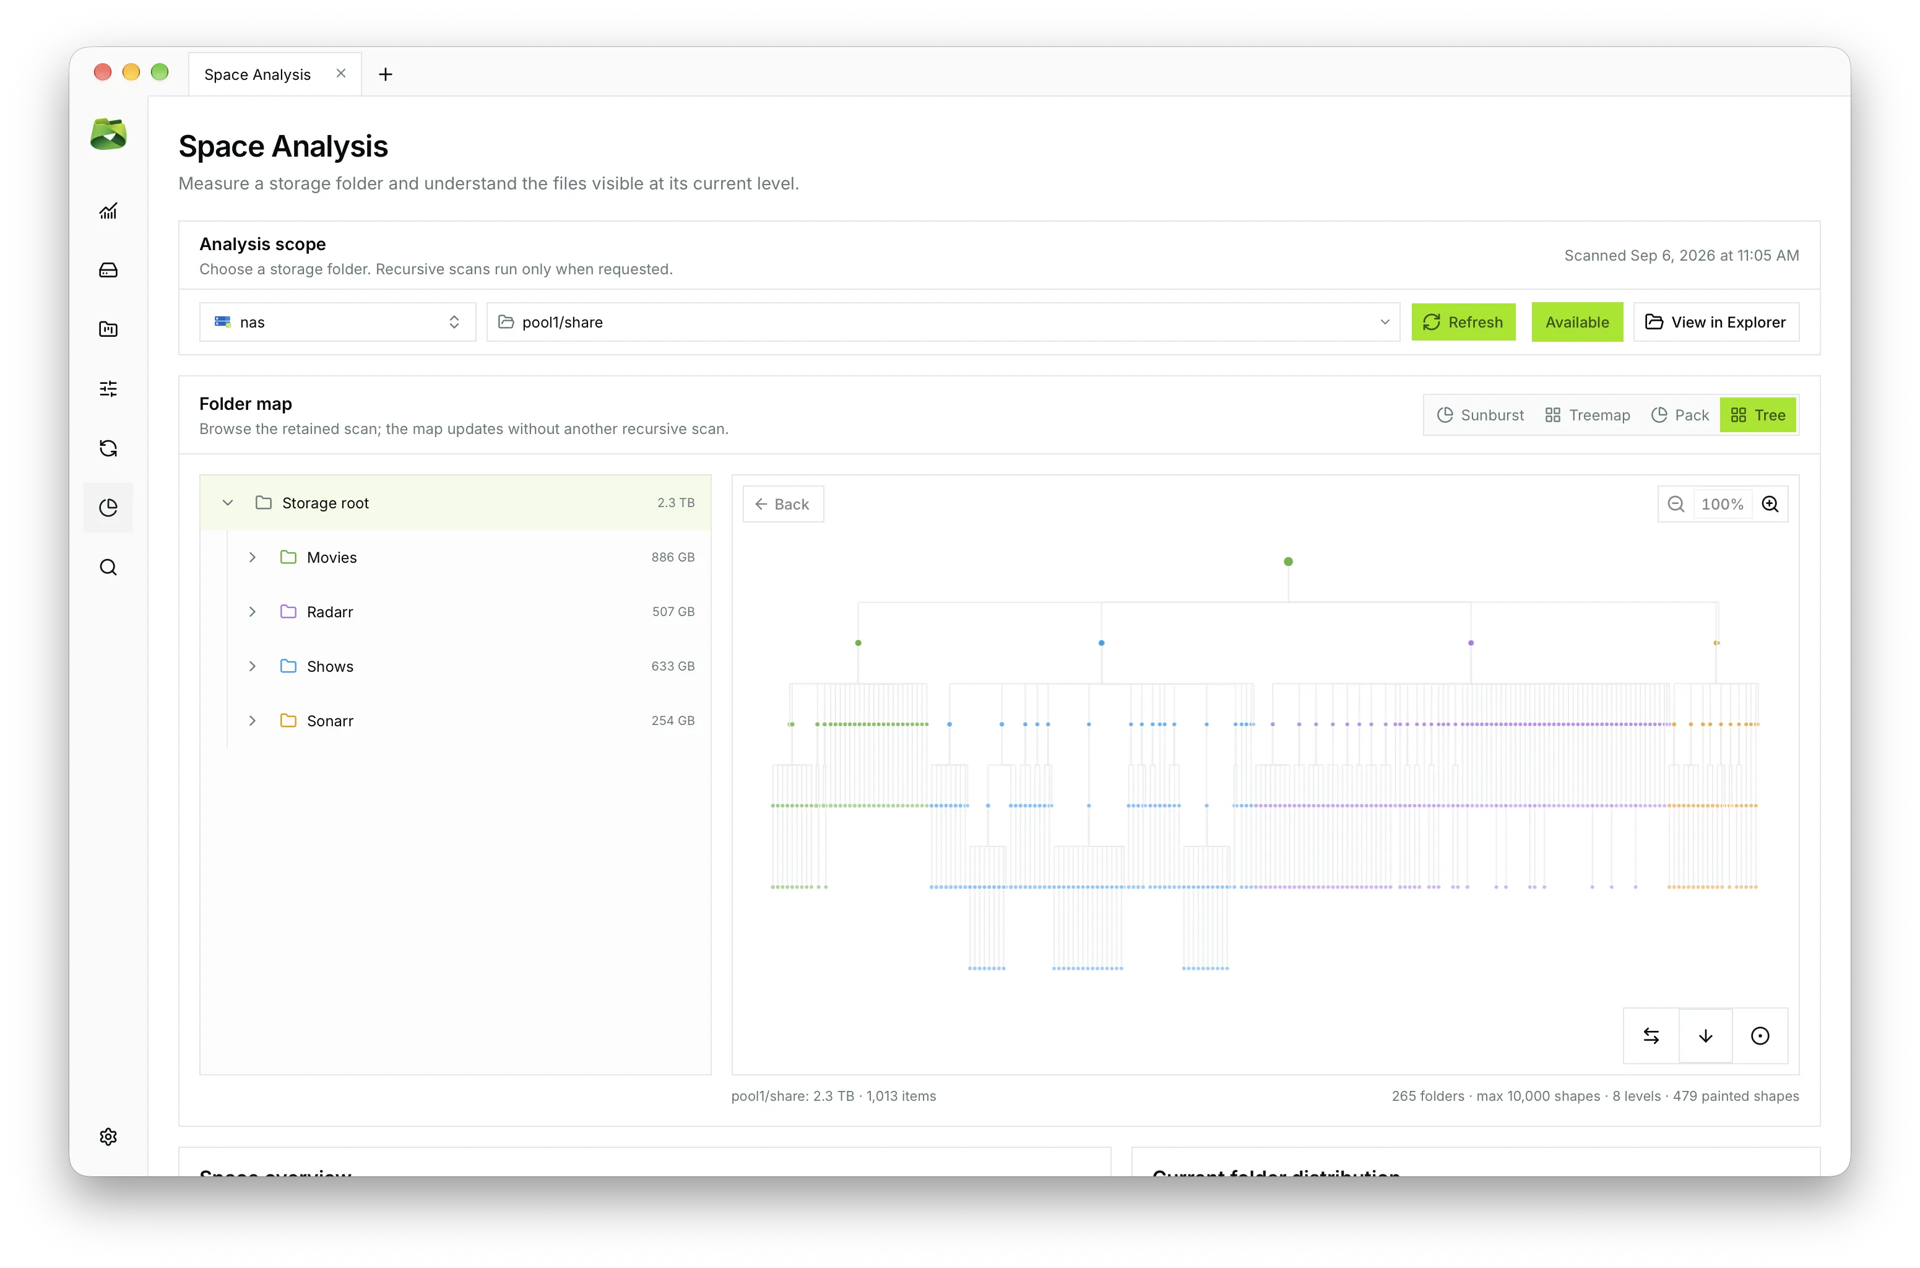The height and width of the screenshot is (1268, 1920).
Task: Click the Shows folder icon
Action: (x=288, y=666)
